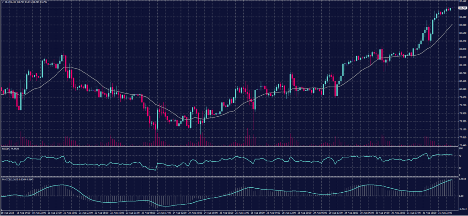
Task: Open the chart dropdown arrow beside CL-OIL
Action: coord(2,2)
